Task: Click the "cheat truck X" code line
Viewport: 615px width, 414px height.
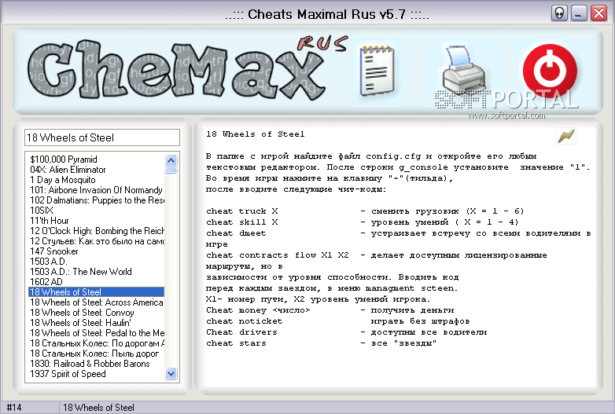Action: (365, 211)
